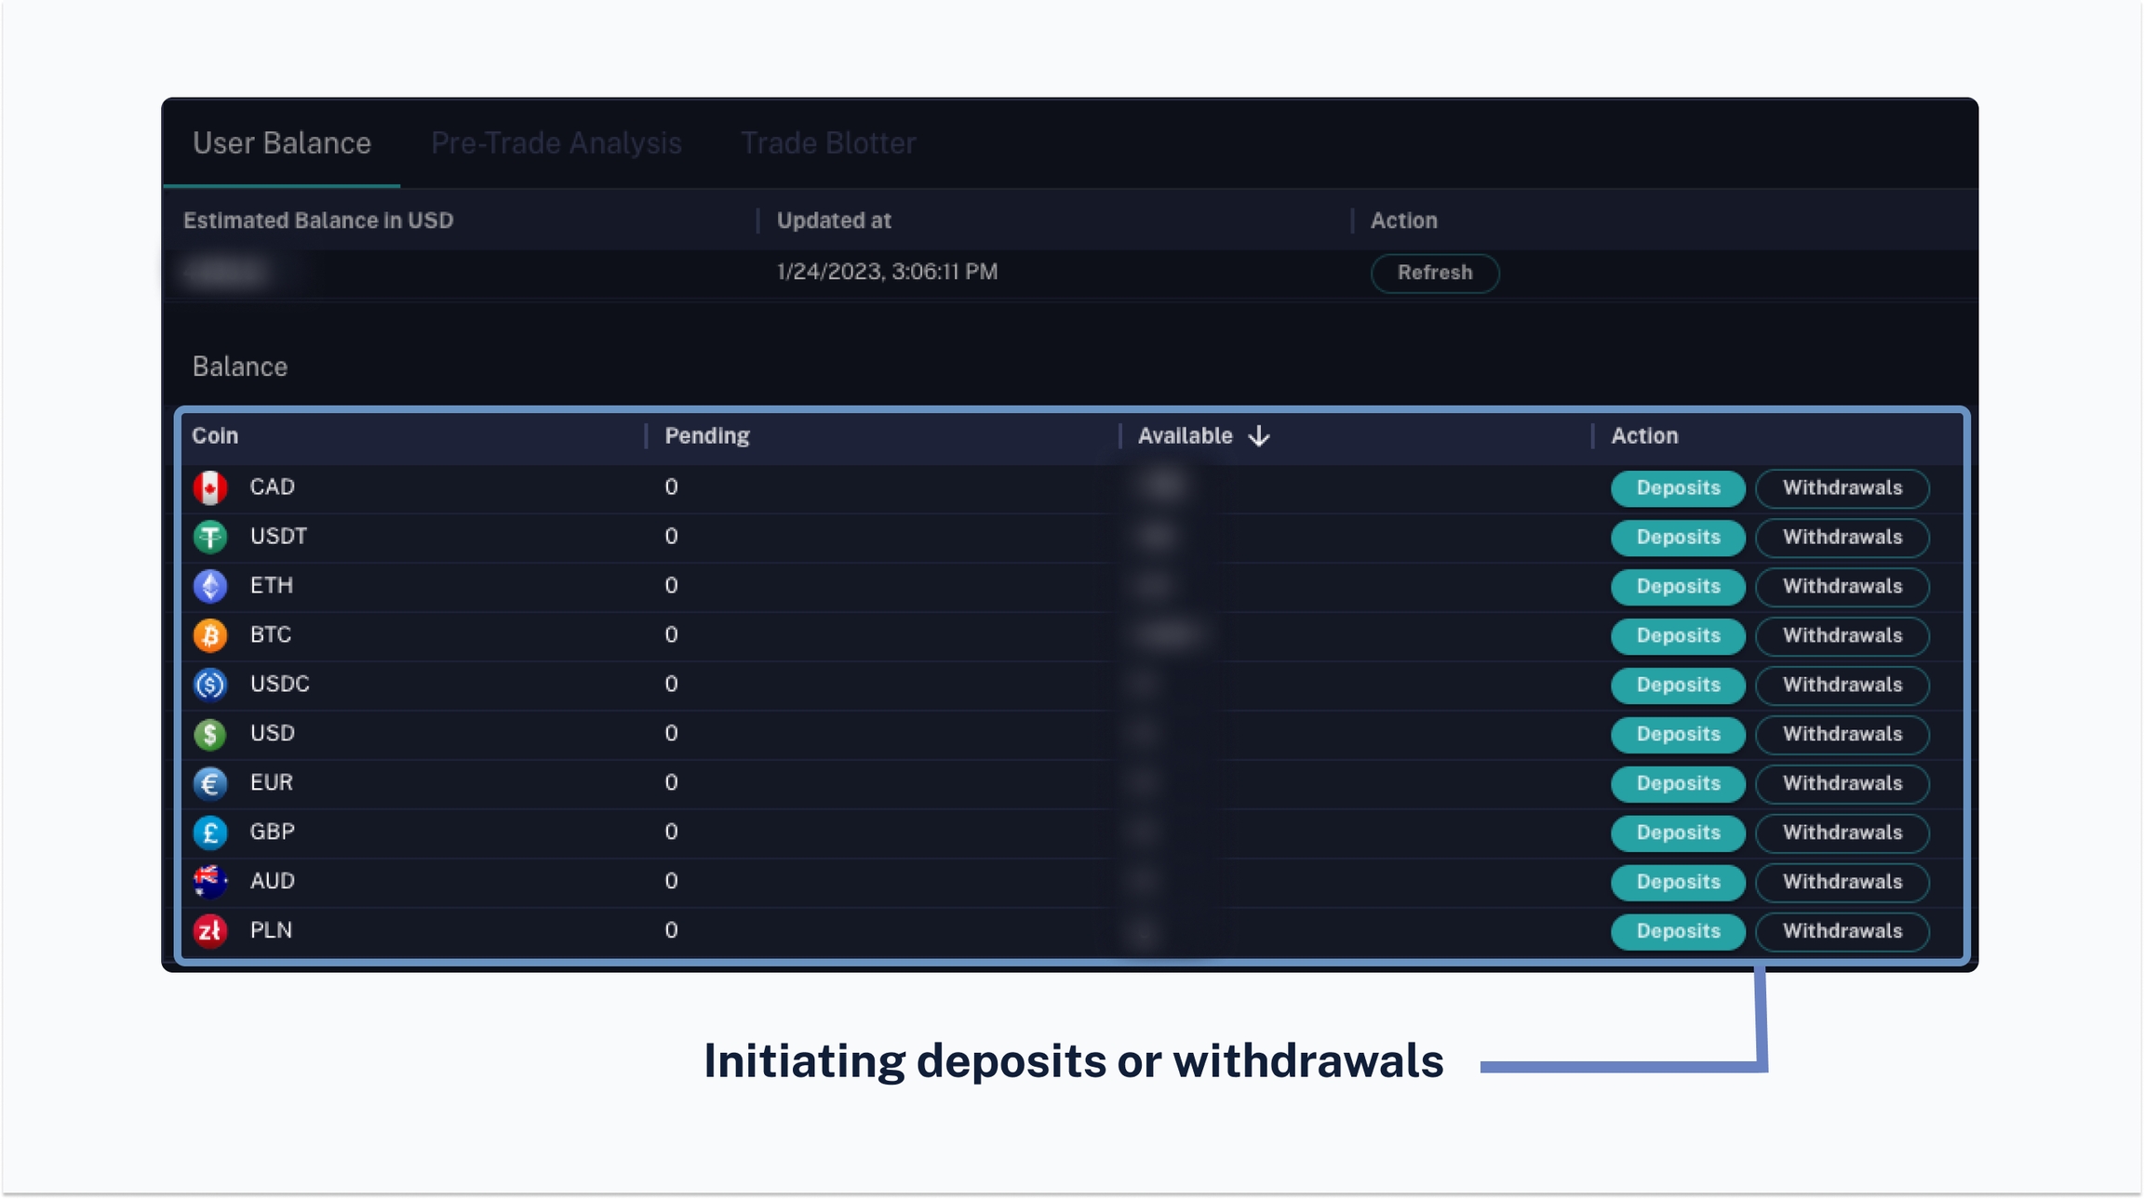Click the Coin column header

click(x=215, y=436)
